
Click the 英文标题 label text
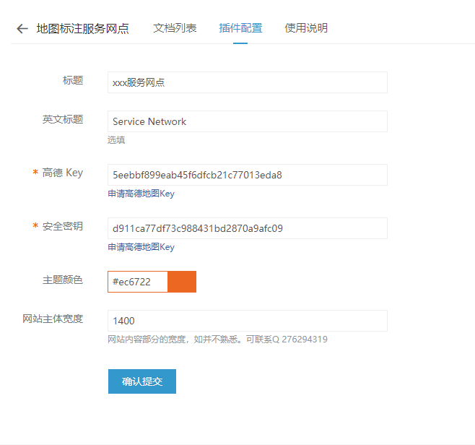[x=62, y=119]
